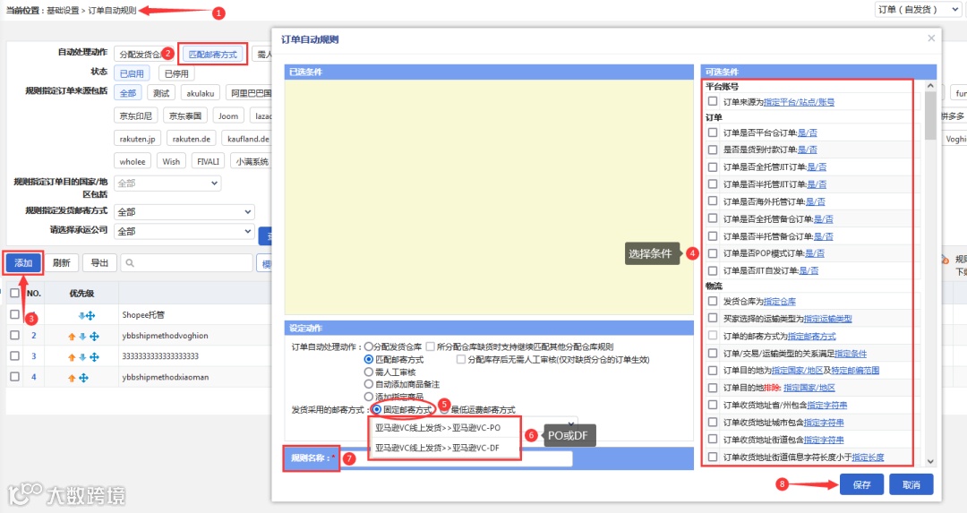This screenshot has height=513, width=967.
Task: Filter status by 已停用
Action: (x=176, y=73)
